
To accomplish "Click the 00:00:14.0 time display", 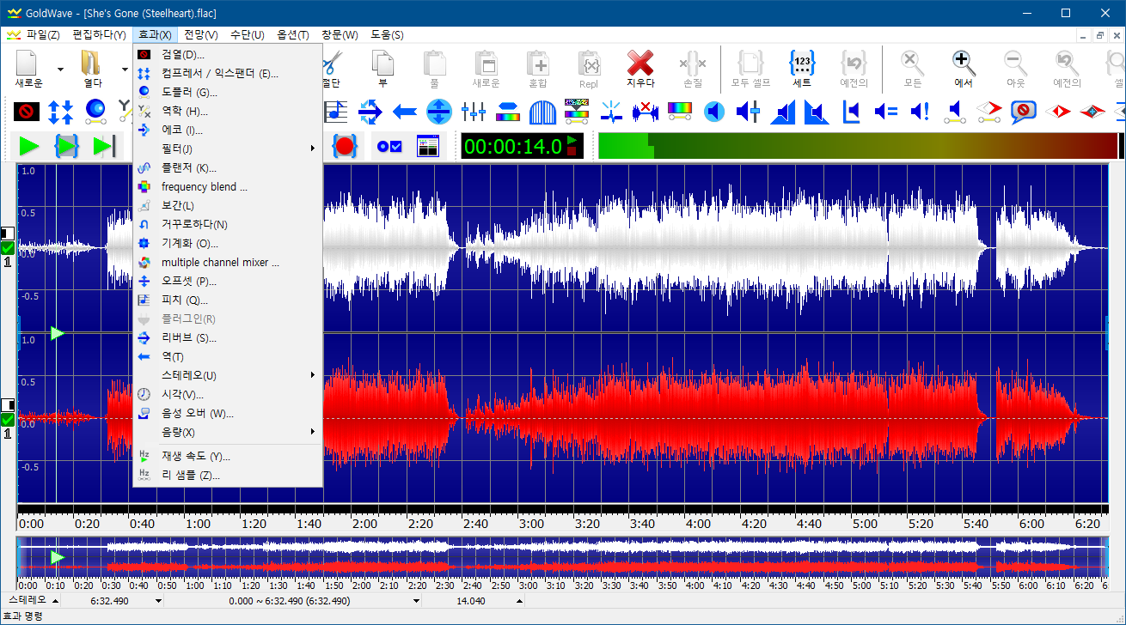I will [523, 146].
